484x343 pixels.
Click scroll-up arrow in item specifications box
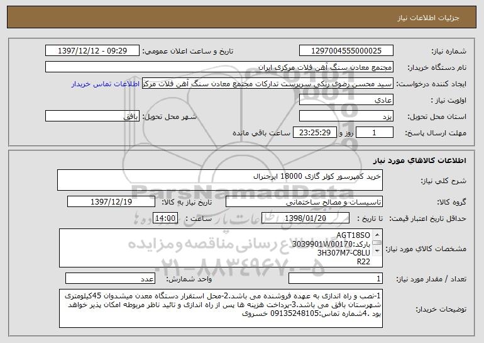377,235
